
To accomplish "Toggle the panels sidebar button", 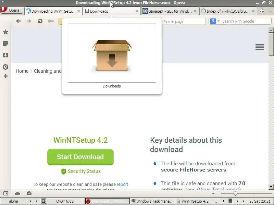I will (x=5, y=193).
